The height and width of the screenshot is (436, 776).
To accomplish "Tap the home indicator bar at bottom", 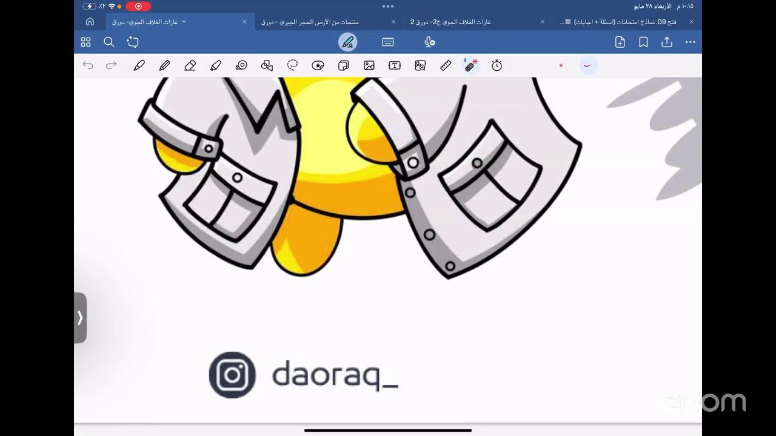I will (388, 431).
